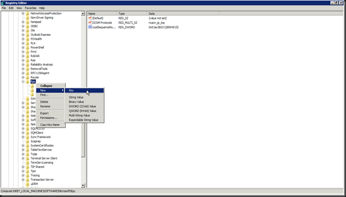Click the 0x01ac3b03 (28064515) data cell
346x197 pixels.
[163, 27]
